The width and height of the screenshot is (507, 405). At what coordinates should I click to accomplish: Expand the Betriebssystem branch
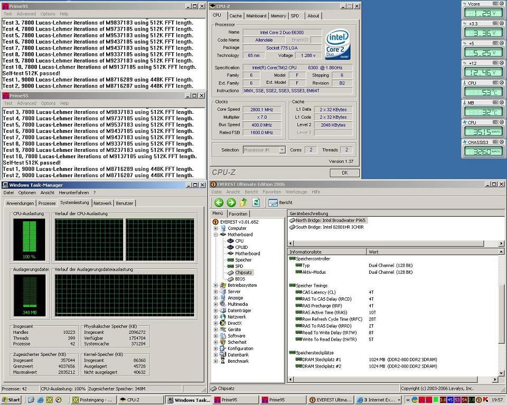coord(215,285)
